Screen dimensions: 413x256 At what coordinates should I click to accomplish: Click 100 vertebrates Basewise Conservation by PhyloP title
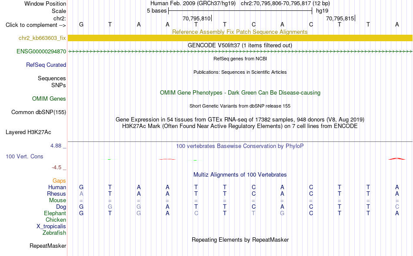click(240, 146)
